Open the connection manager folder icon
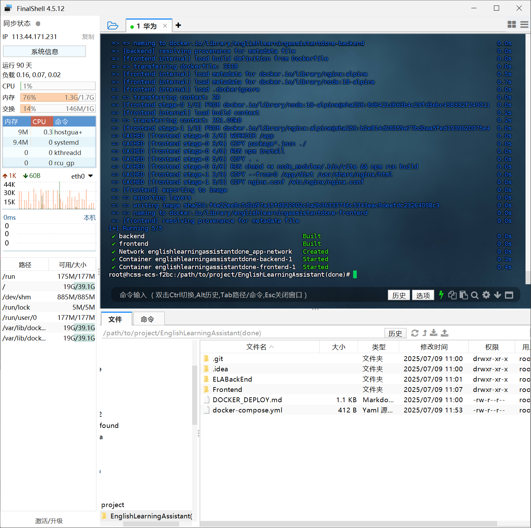Viewport: 531px width, 528px height. [113, 26]
